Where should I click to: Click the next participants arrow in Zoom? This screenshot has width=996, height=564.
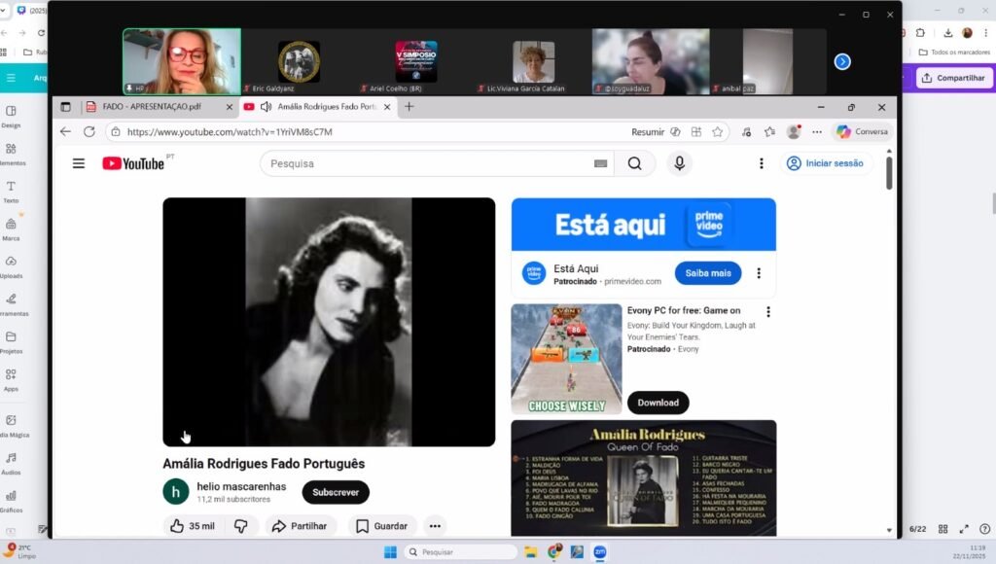(842, 61)
